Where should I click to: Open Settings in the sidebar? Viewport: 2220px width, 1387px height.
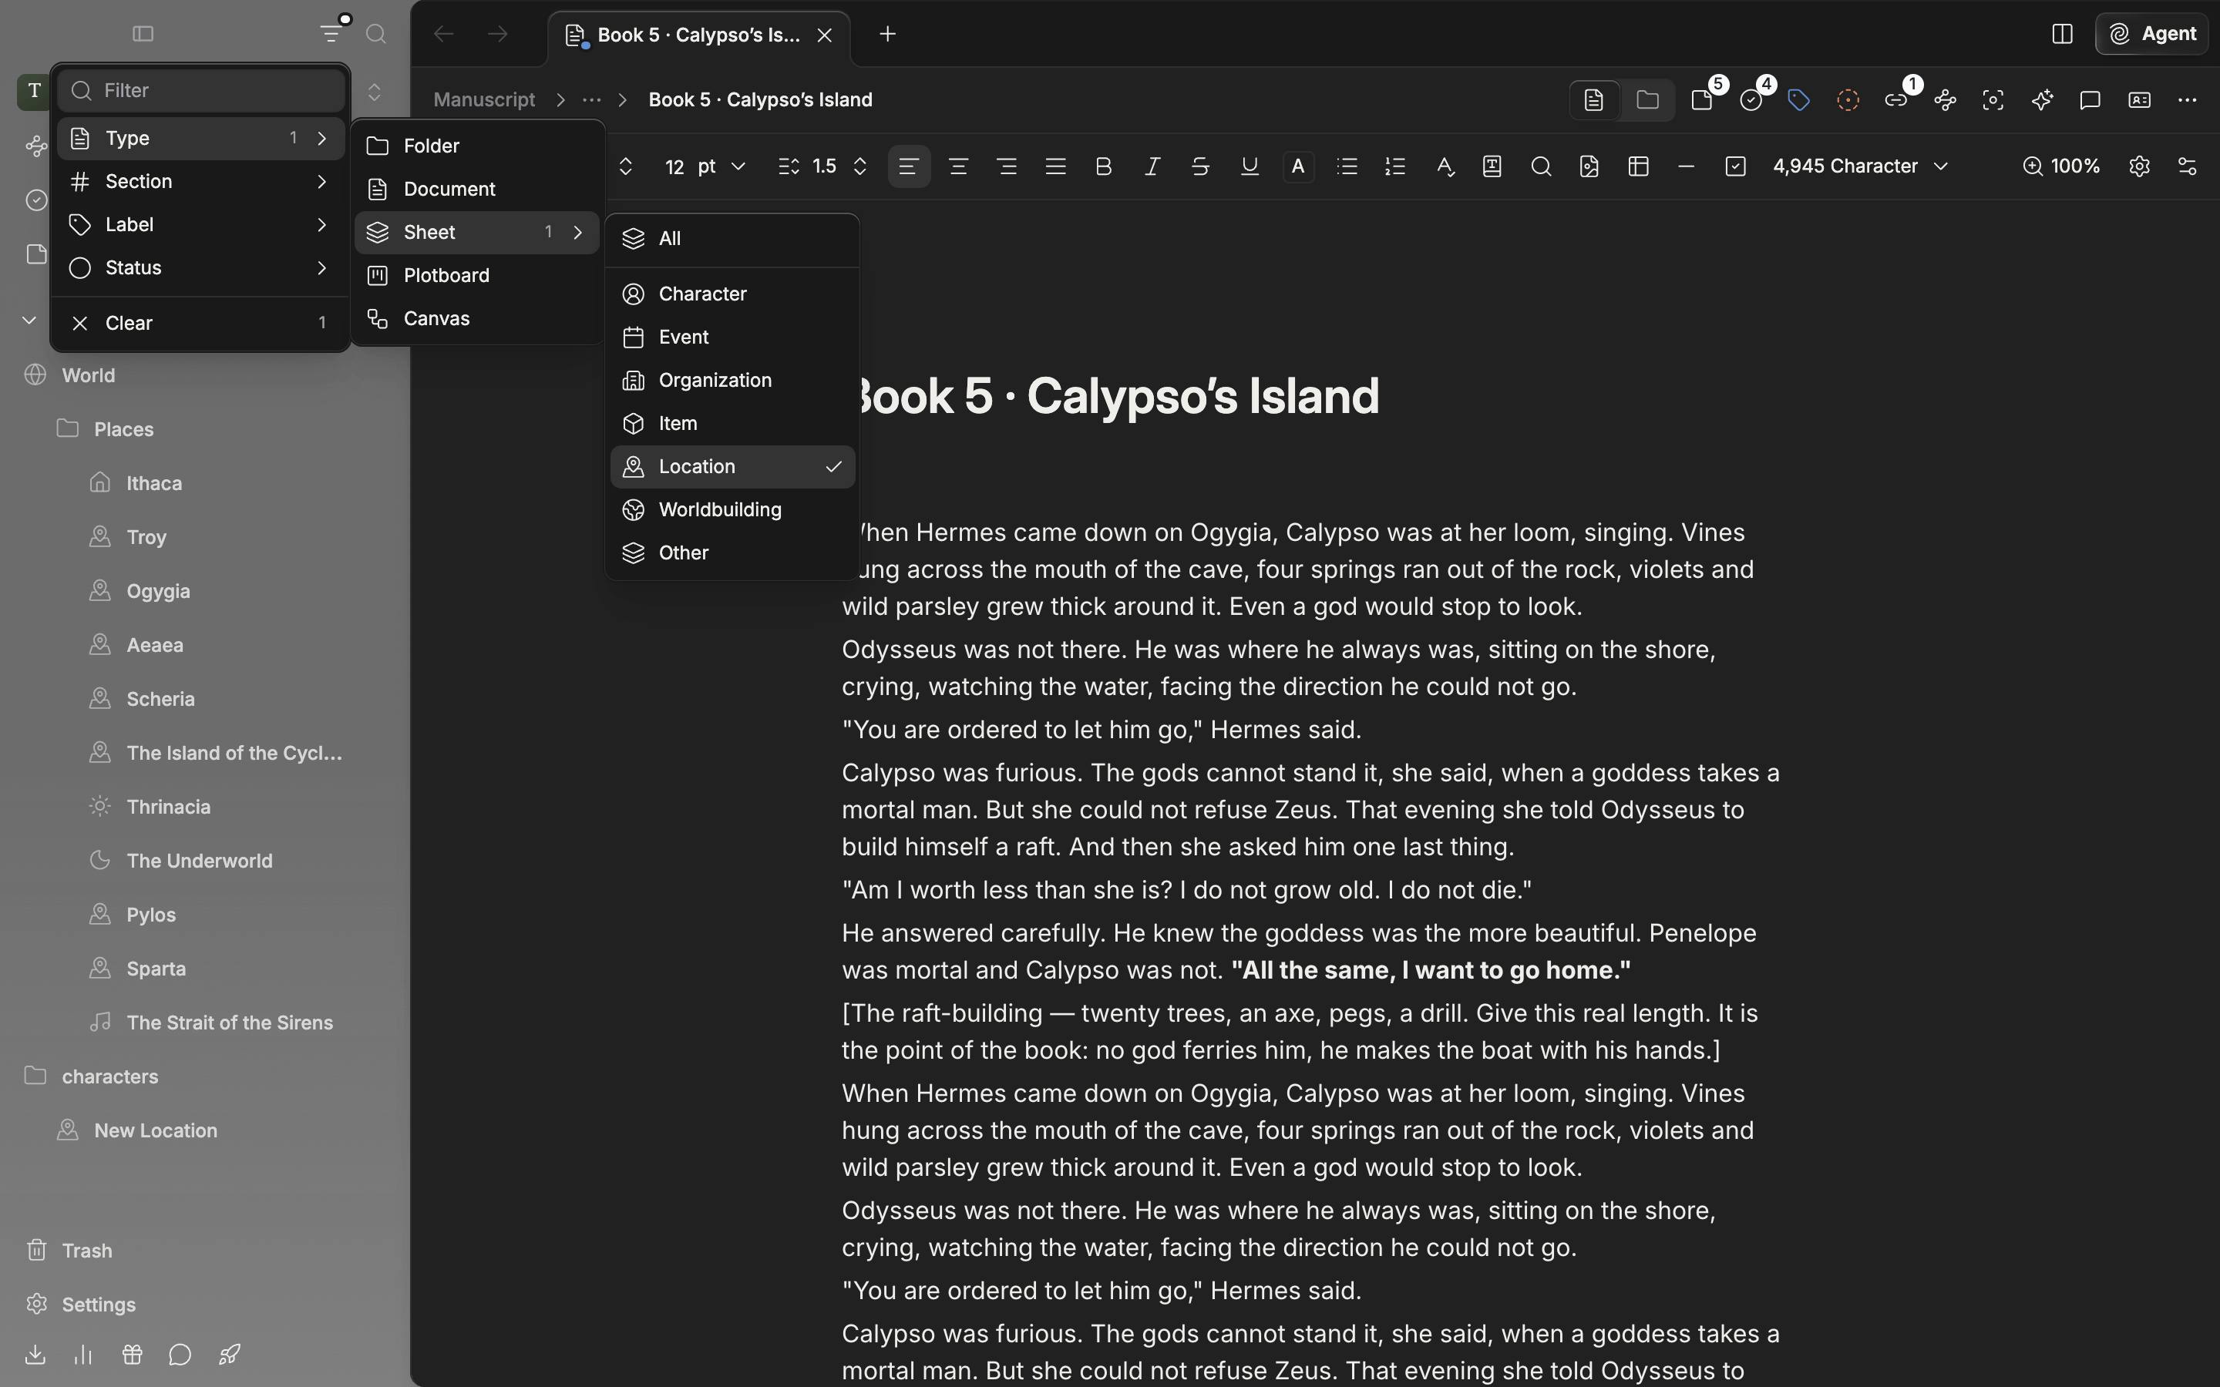(x=98, y=1305)
